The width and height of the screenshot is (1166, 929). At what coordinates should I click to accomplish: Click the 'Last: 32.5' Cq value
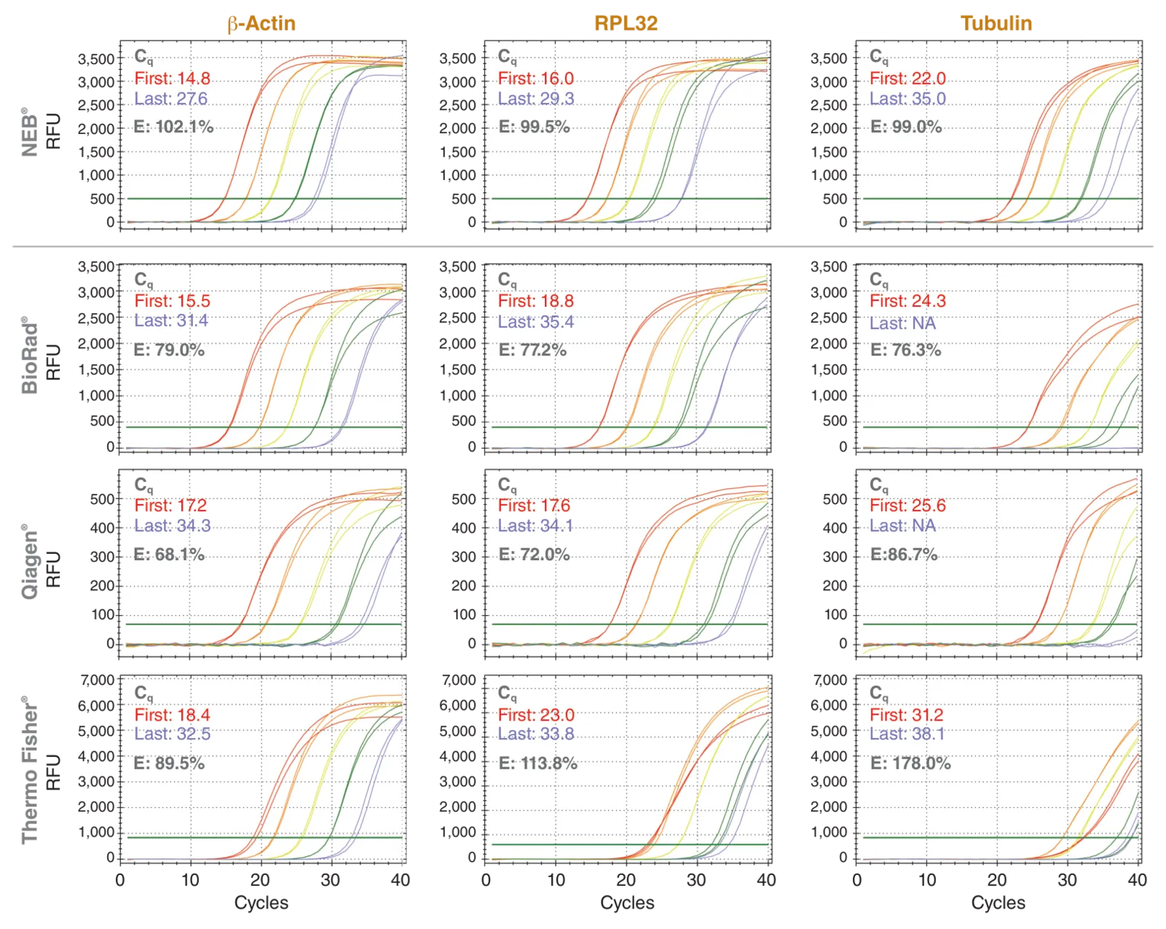[172, 734]
